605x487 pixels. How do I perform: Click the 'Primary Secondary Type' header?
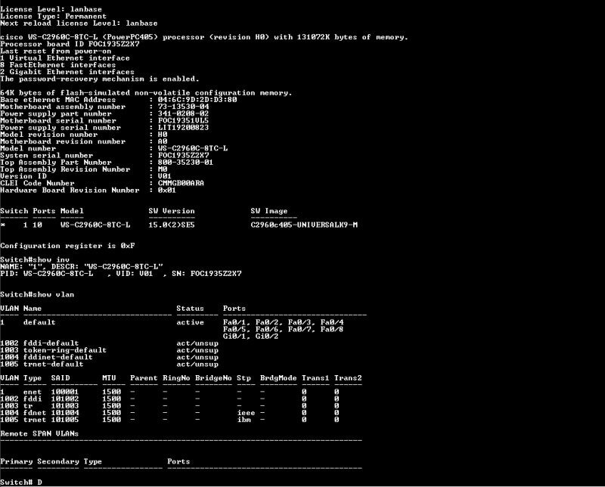[x=51, y=461]
